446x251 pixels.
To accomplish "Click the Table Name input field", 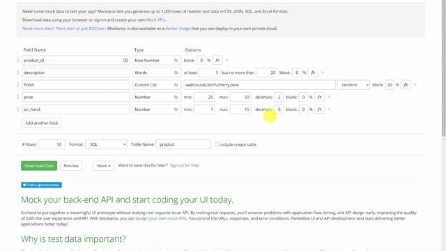I will click(x=183, y=144).
